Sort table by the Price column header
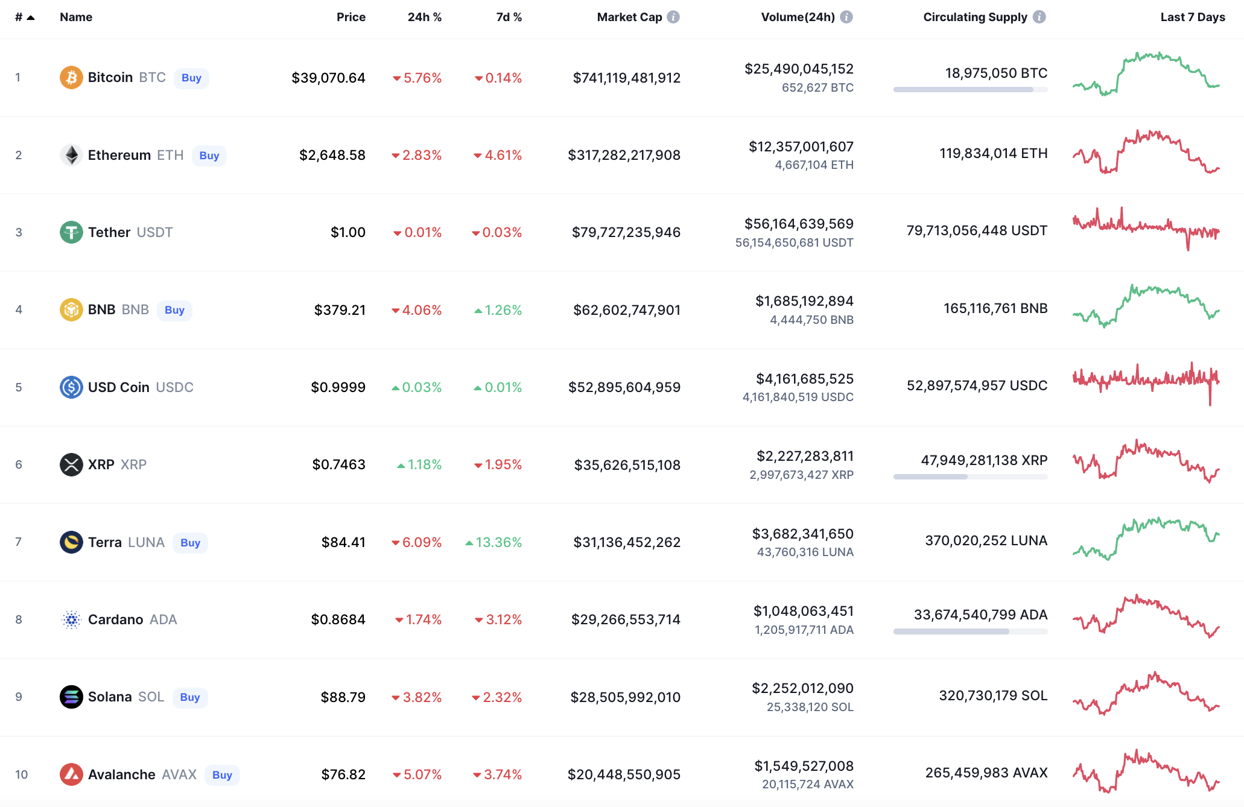Viewport: 1244px width, 807px height. 351,17
